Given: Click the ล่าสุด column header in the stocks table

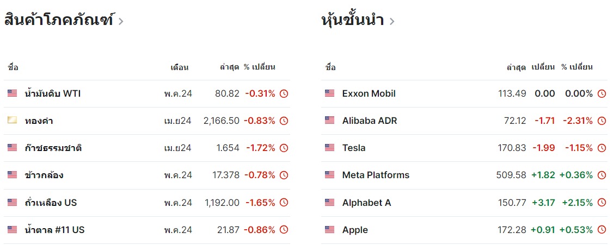Looking at the screenshot, I should [x=516, y=67].
